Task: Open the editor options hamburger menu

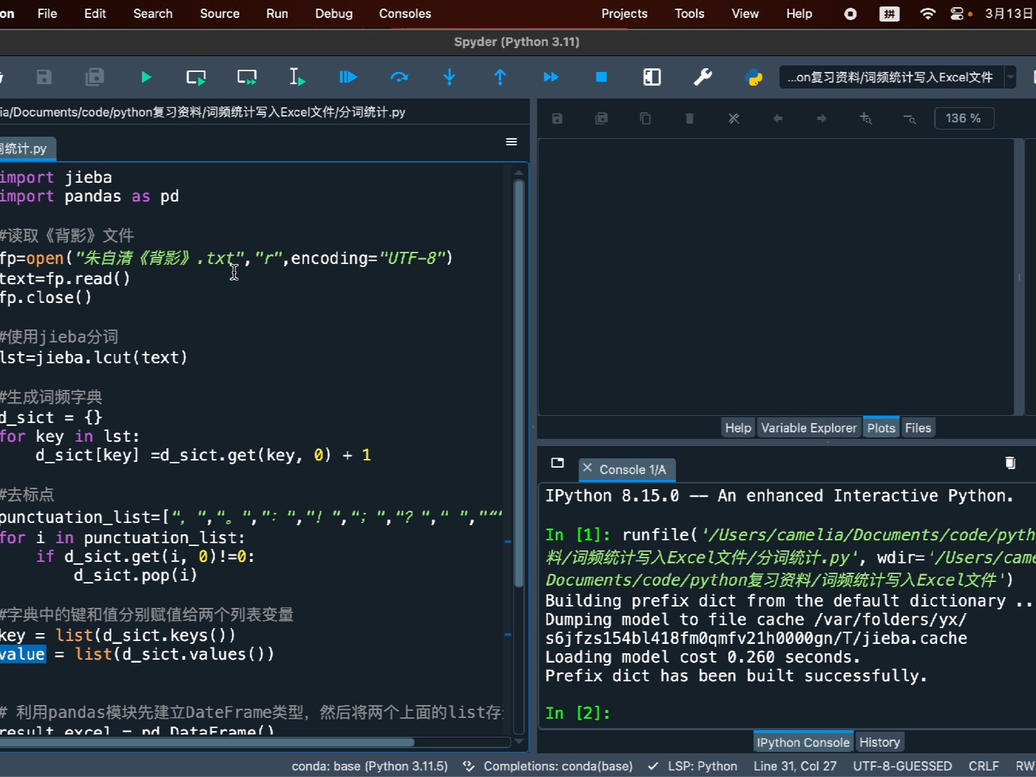Action: point(512,142)
